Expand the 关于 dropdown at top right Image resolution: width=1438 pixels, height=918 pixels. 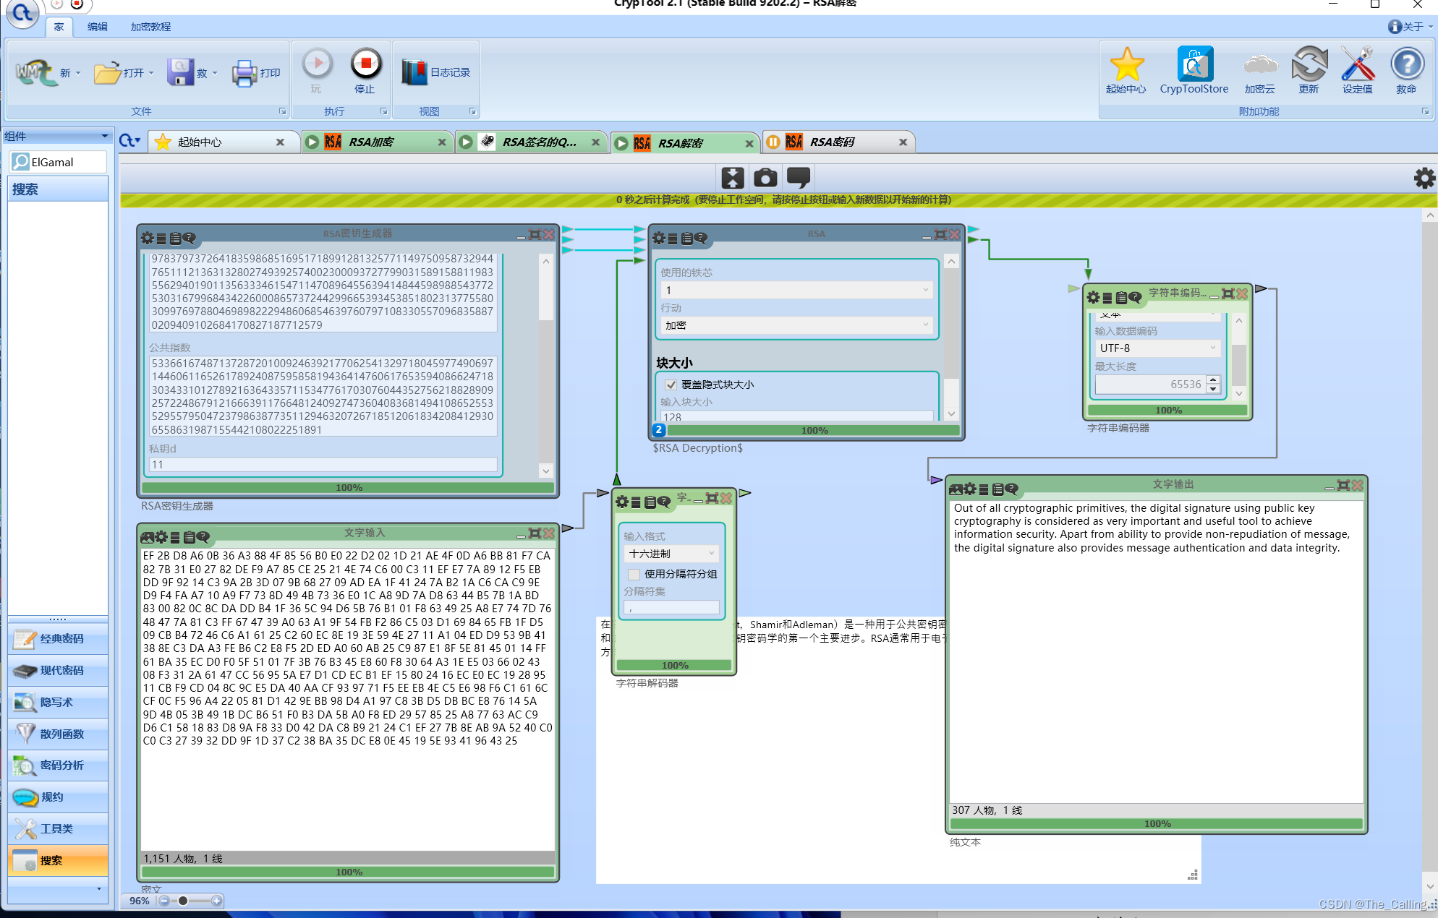click(1431, 27)
